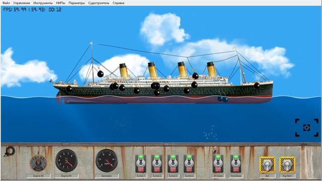Open the НИПы menu
This screenshot has height=181, width=322.
click(60, 3)
